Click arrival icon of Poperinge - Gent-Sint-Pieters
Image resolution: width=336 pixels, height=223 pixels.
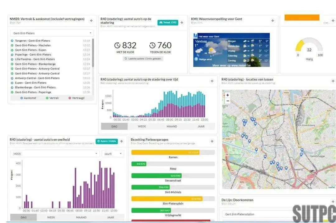coord(12,55)
